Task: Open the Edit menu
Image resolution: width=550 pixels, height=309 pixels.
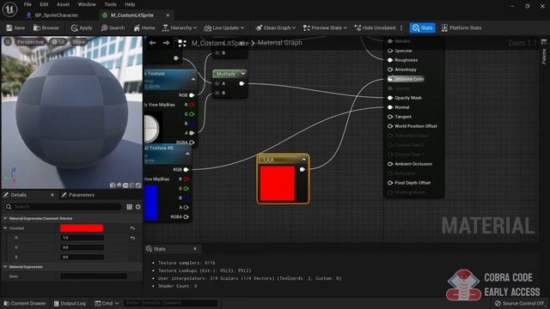Action: (44, 4)
